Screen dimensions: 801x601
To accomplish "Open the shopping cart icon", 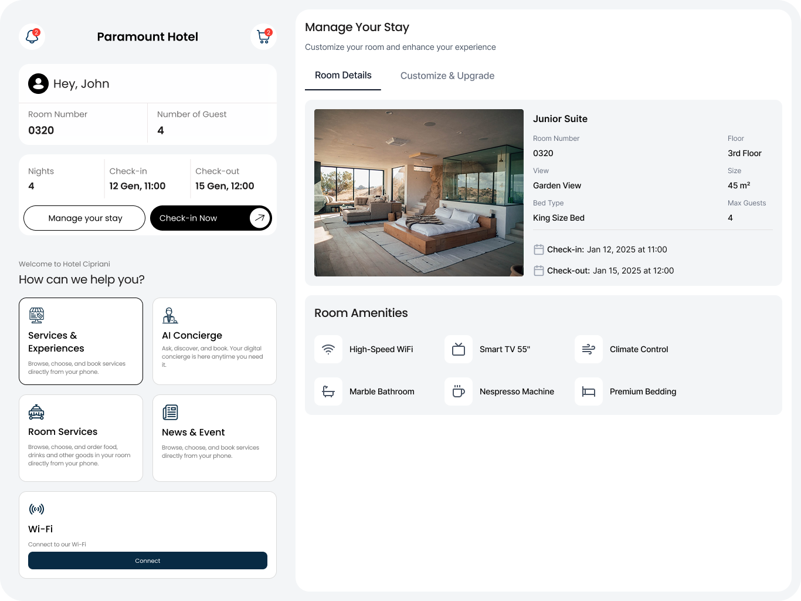I will 263,37.
